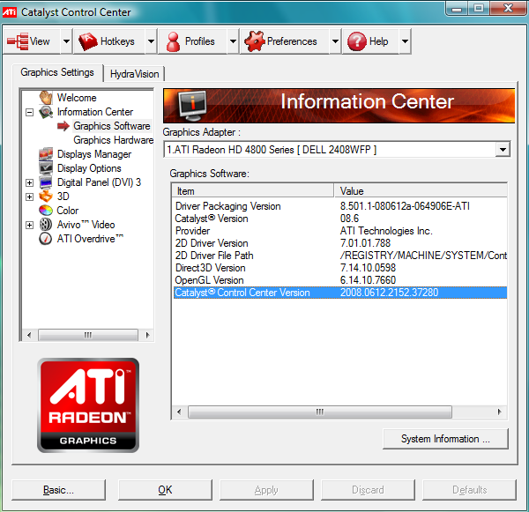
Task: Click the Value column header
Action: pos(421,191)
